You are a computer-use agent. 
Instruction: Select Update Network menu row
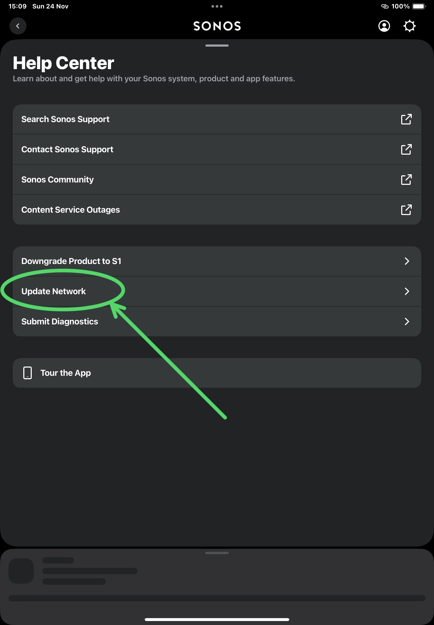tap(53, 291)
